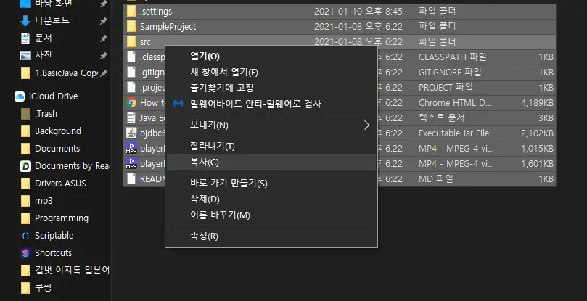The height and width of the screenshot is (301, 587).
Task: Click the .classpath file icon
Action: (x=131, y=57)
